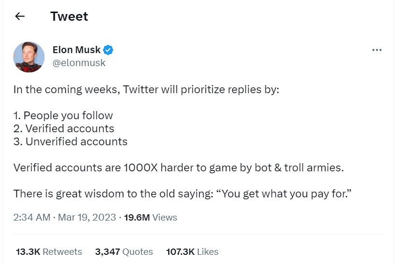Click the 'In the coming weeks' sentence
This screenshot has width=398, height=264.
[147, 90]
